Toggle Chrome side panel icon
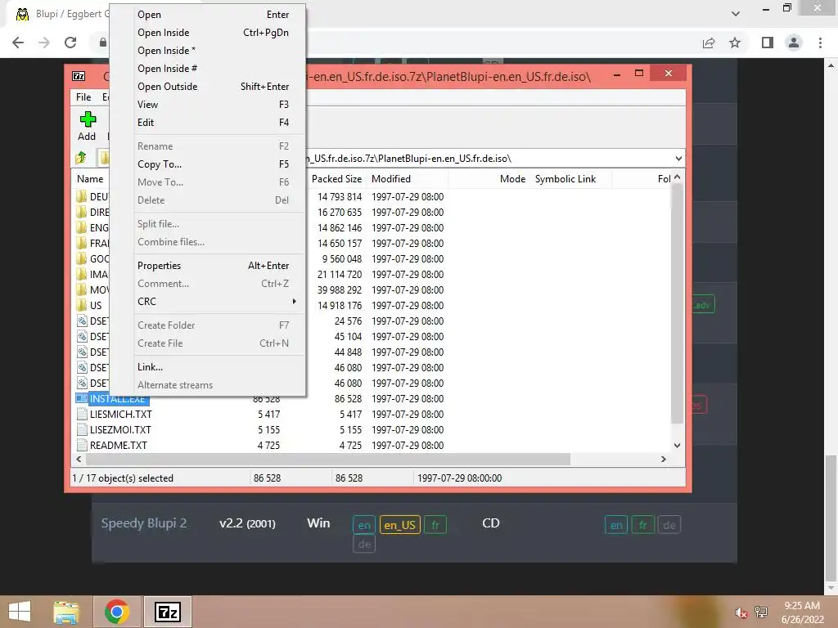 pyautogui.click(x=768, y=43)
